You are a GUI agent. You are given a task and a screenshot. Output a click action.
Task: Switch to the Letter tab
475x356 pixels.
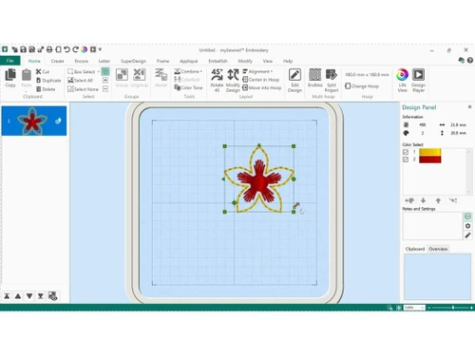pyautogui.click(x=104, y=61)
